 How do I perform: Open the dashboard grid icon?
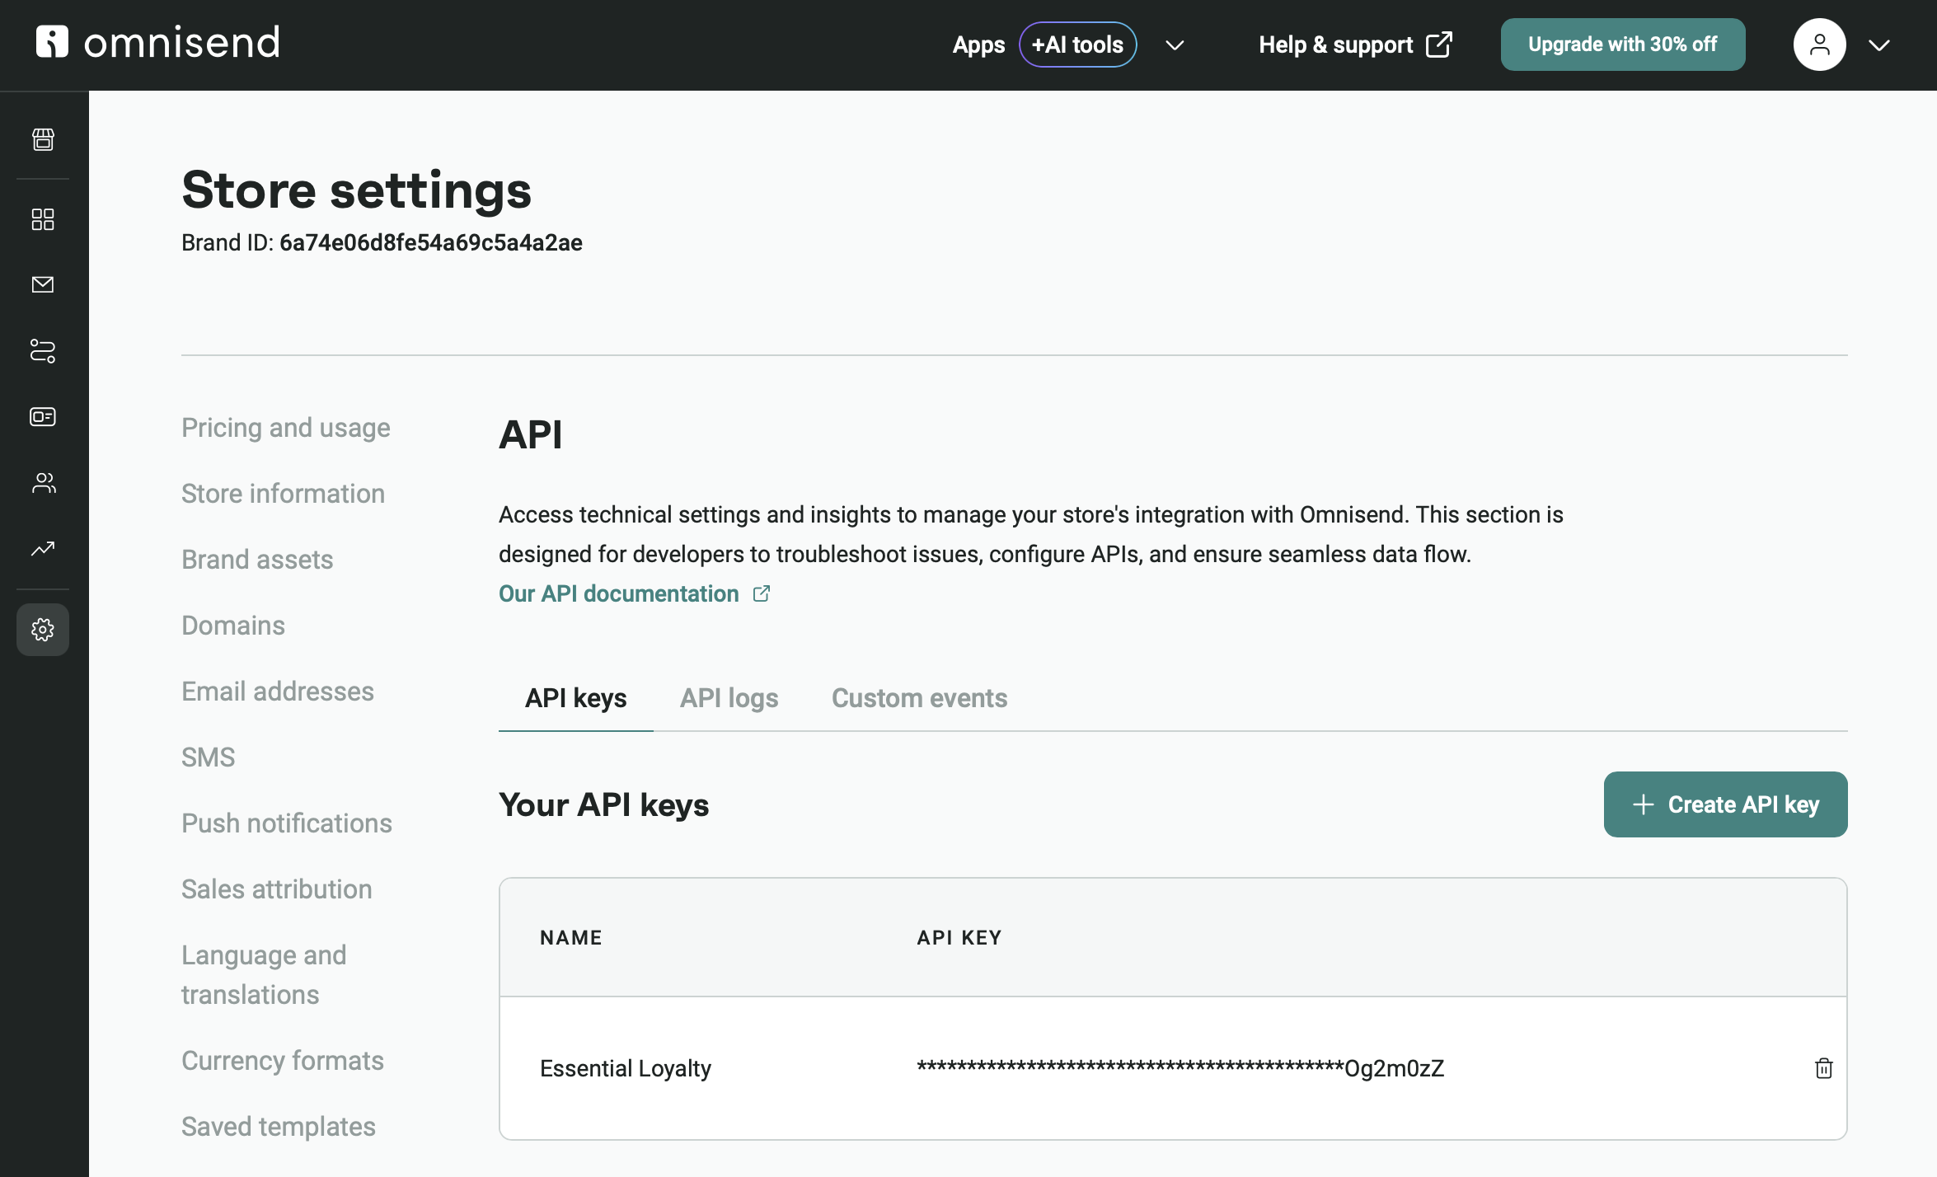pyautogui.click(x=43, y=219)
